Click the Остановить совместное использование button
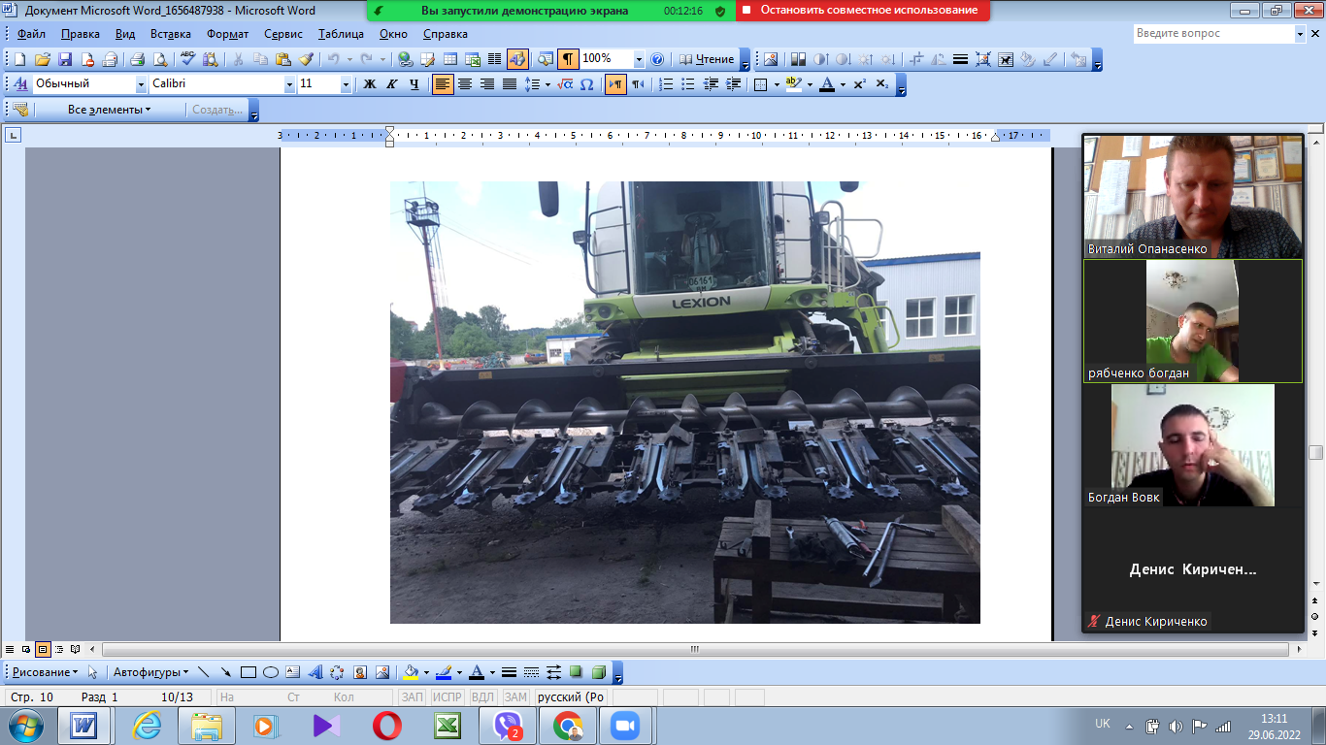This screenshot has height=745, width=1326. [x=864, y=11]
